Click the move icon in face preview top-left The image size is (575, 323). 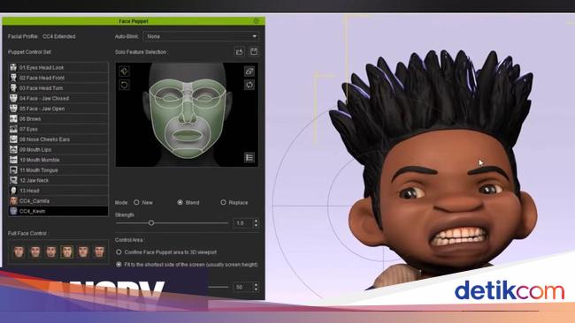click(125, 71)
